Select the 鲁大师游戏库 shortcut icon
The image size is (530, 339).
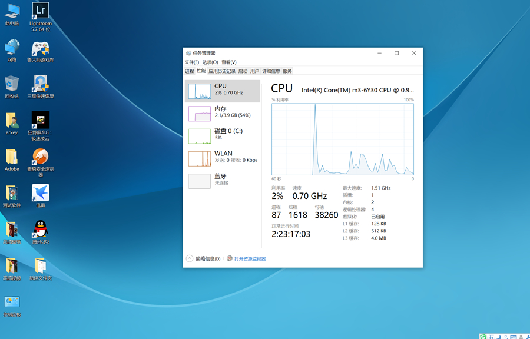(x=41, y=51)
